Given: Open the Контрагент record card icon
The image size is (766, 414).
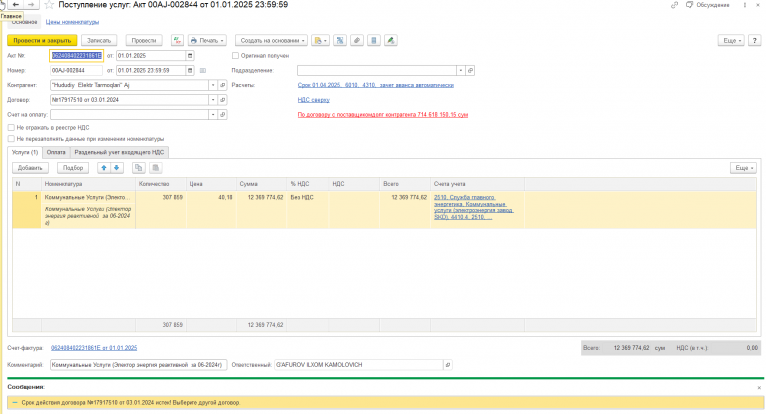Looking at the screenshot, I should 223,85.
